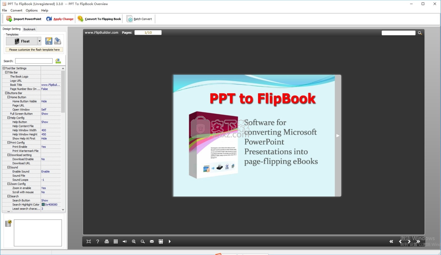Click the zoom in magnifier icon
441x255 pixels.
(x=134, y=241)
